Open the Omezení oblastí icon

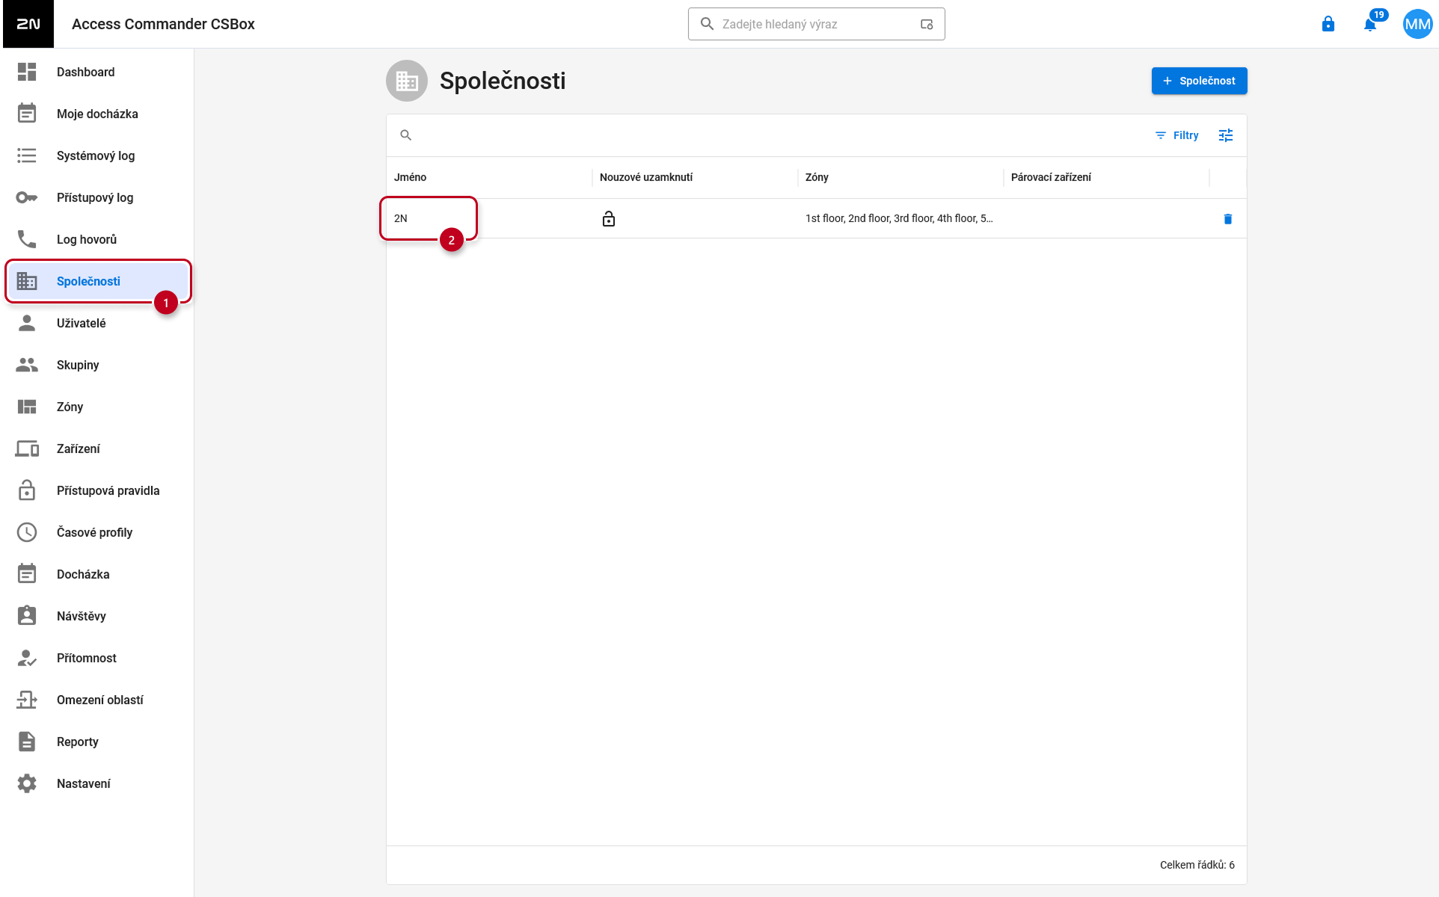(27, 700)
